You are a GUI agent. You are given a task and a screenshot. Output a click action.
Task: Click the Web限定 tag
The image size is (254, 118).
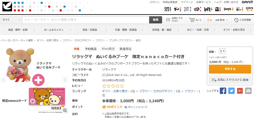(108, 49)
